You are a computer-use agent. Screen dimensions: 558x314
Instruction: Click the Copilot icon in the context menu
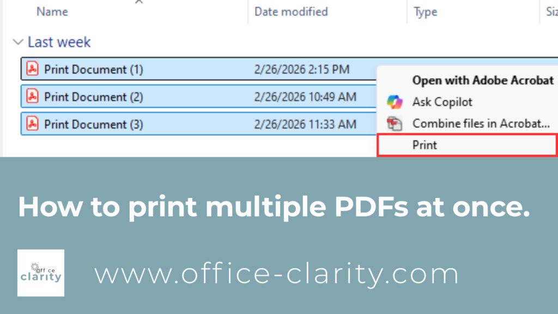click(x=394, y=102)
